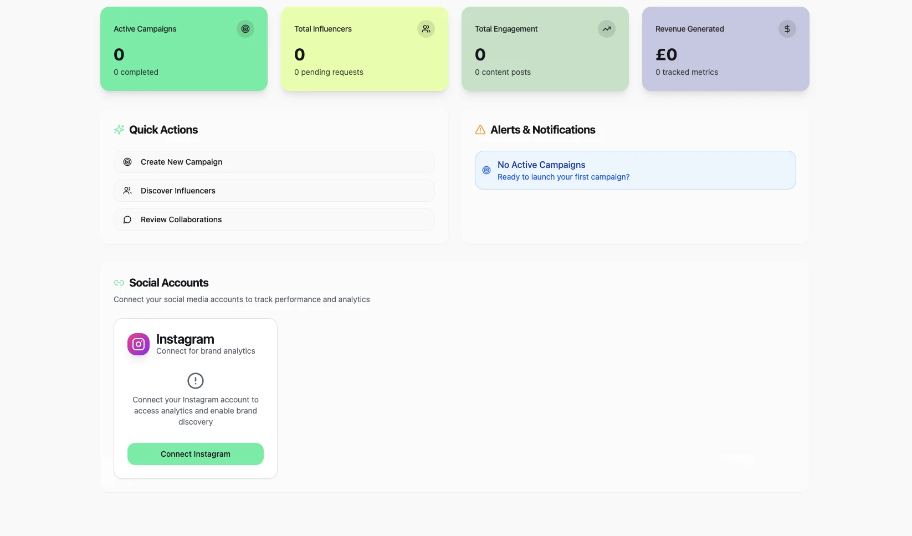The height and width of the screenshot is (536, 912).
Task: Click the 'Alerts & Notifications' heading
Action: tap(543, 130)
